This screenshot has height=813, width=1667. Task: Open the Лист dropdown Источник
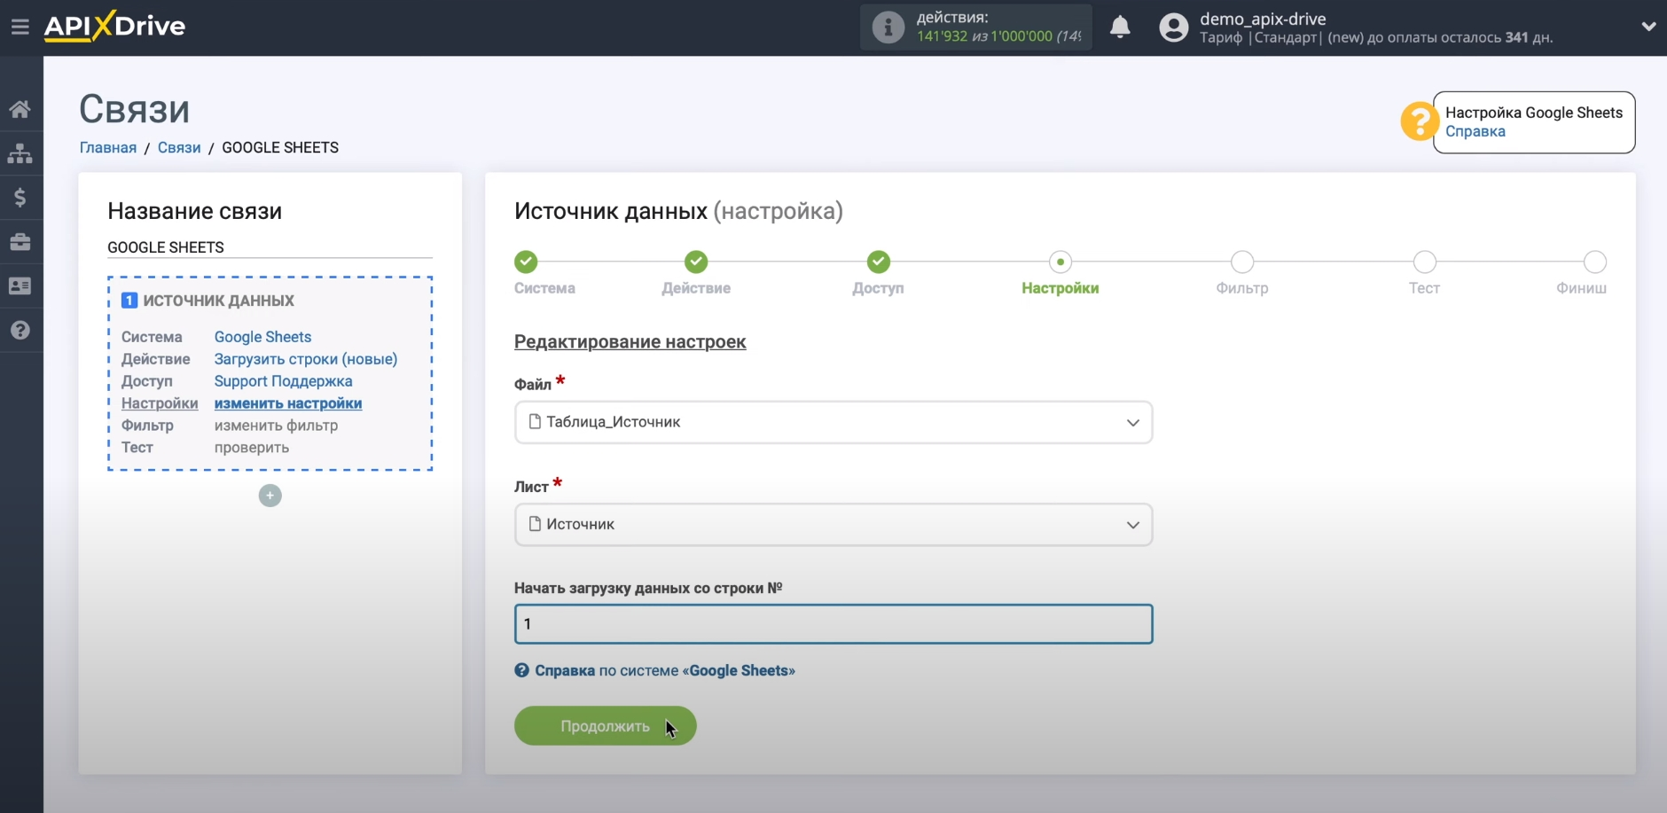coord(833,525)
